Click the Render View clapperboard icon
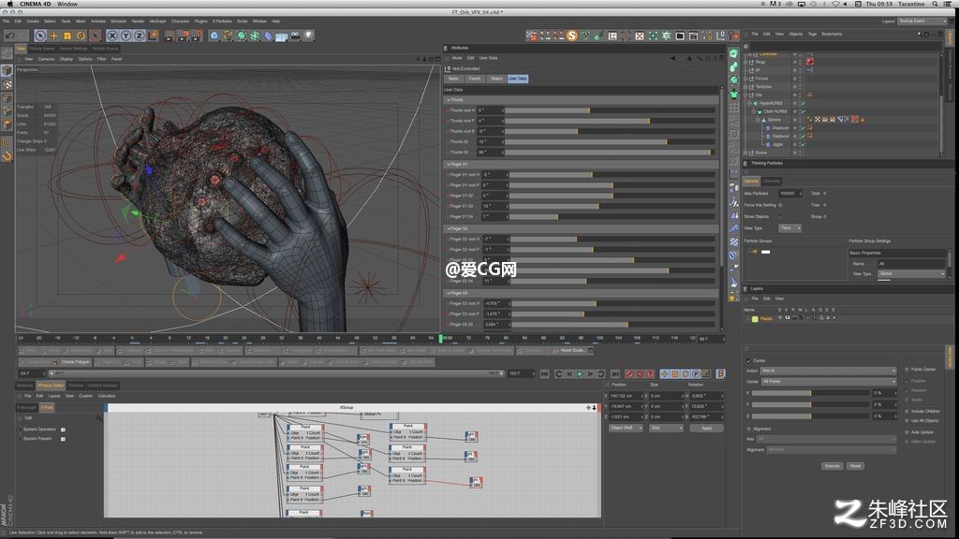 169,36
